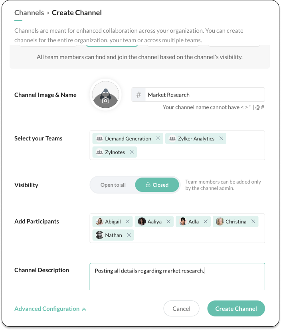Expand Advanced Configuration section
This screenshot has width=281, height=330.
50,309
